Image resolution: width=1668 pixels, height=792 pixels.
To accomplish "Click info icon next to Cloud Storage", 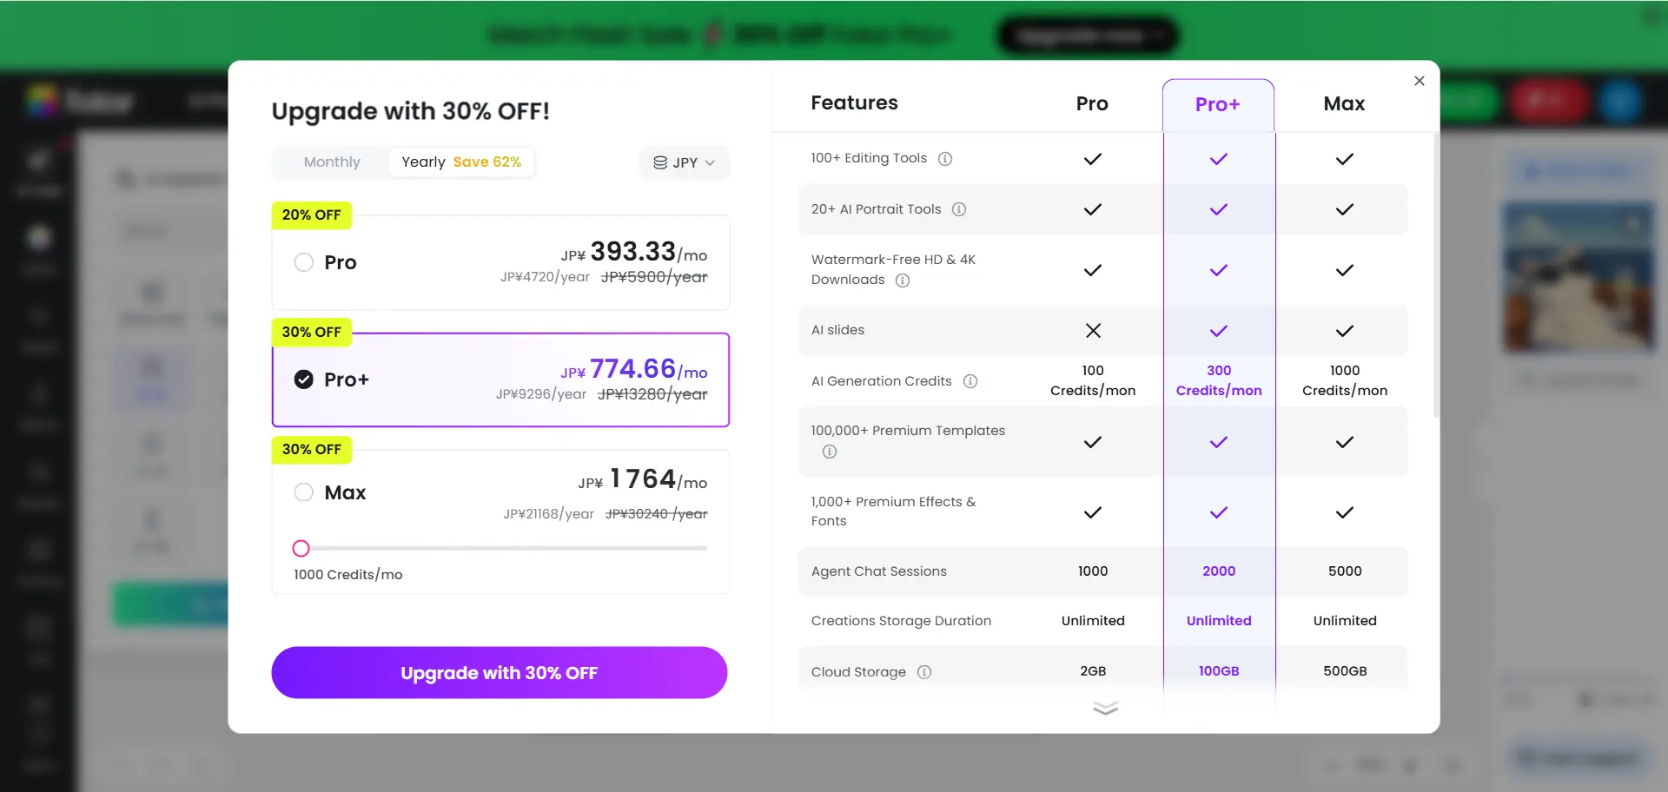I will (924, 672).
